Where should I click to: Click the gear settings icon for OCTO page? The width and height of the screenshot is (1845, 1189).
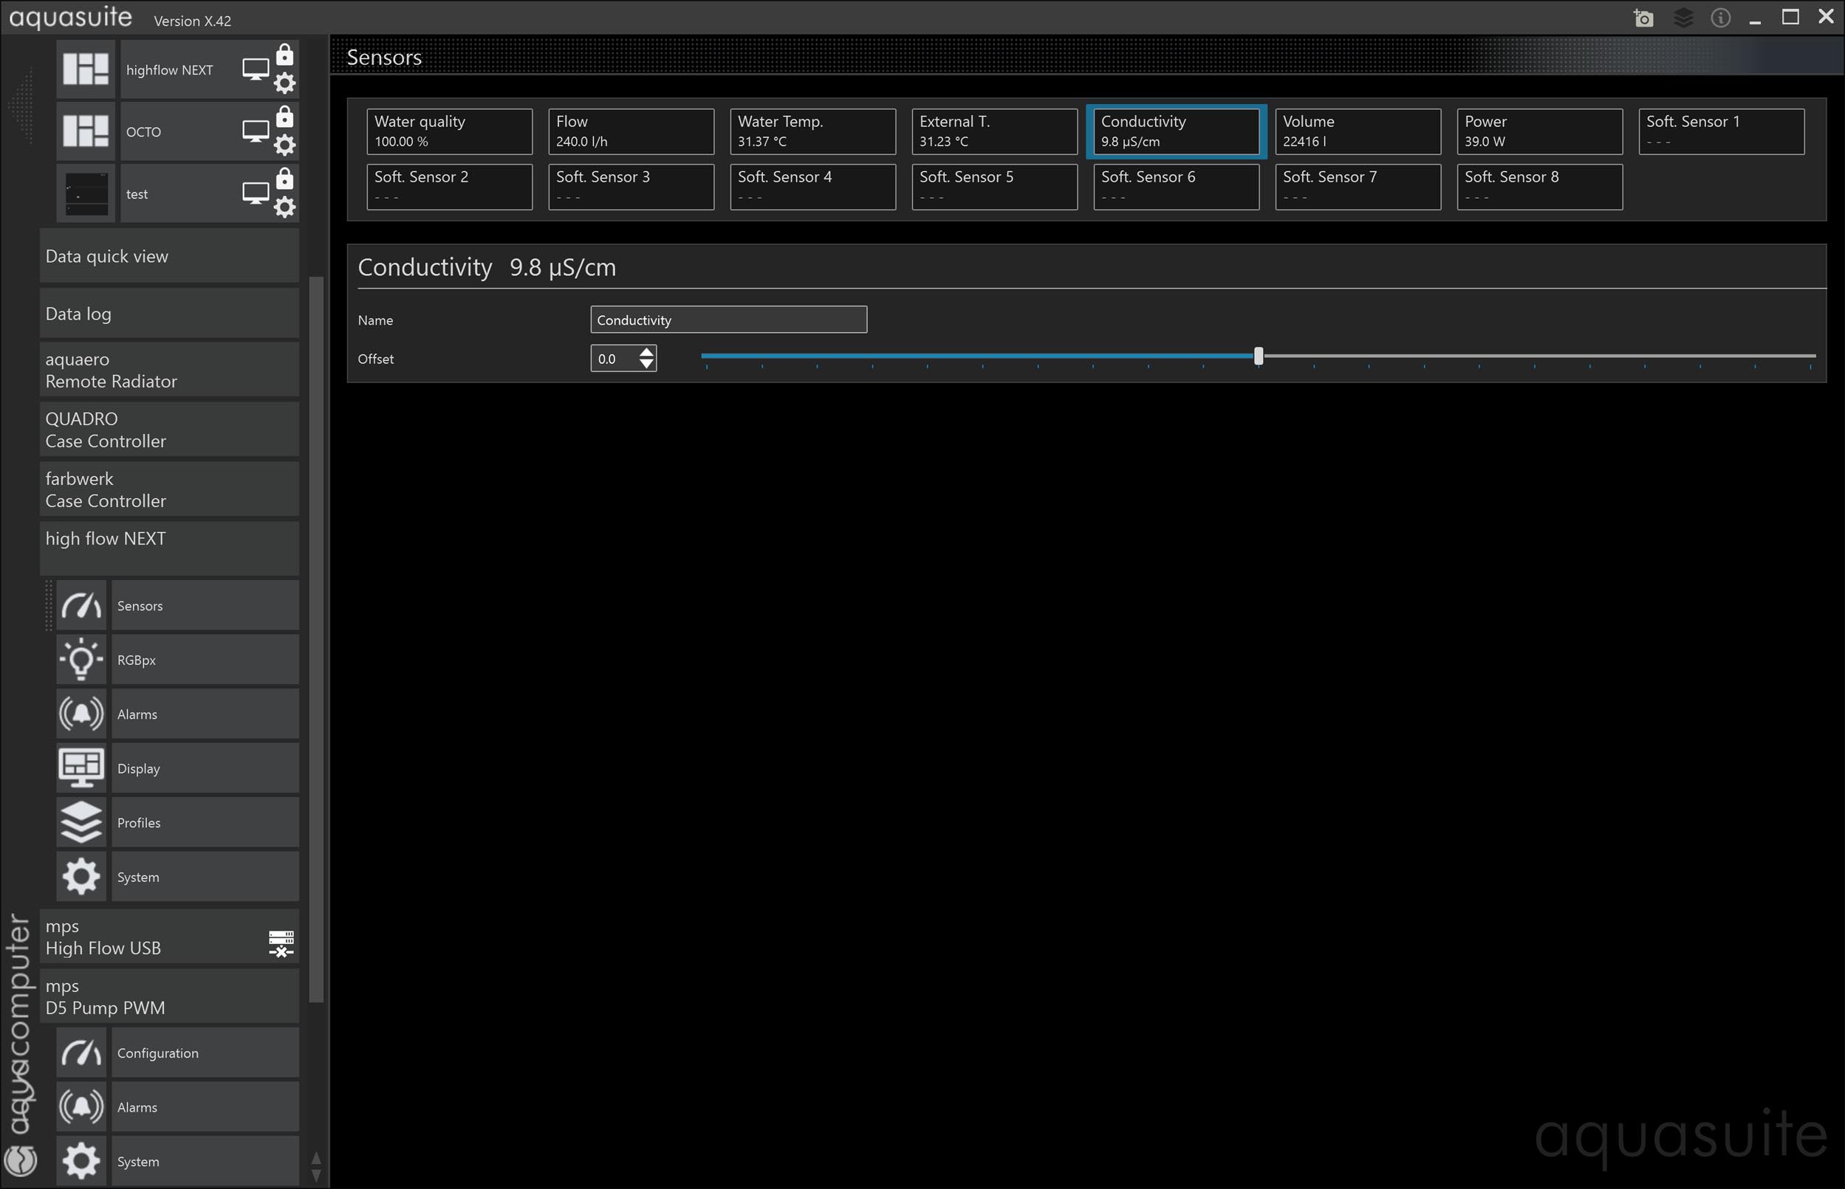(x=285, y=145)
